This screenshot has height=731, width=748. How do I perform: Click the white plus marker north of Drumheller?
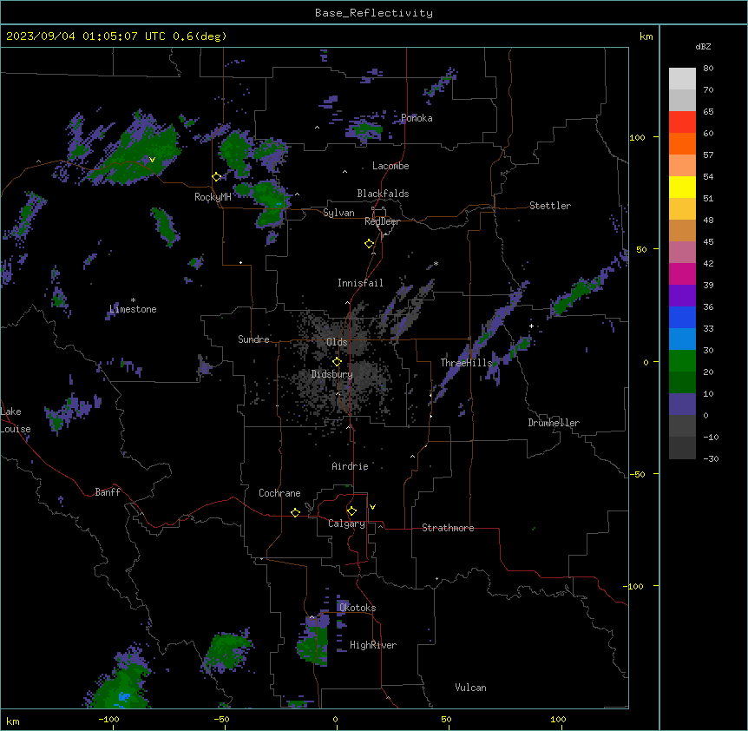(531, 326)
